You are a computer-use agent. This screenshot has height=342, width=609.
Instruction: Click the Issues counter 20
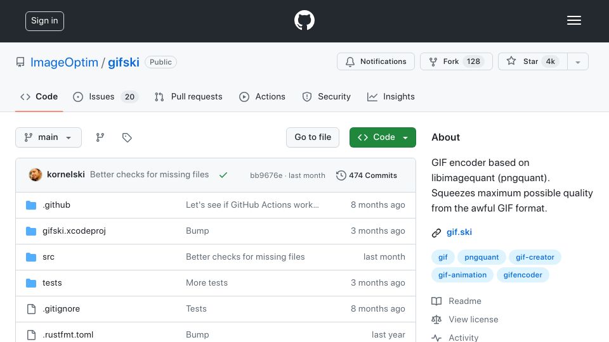[129, 96]
